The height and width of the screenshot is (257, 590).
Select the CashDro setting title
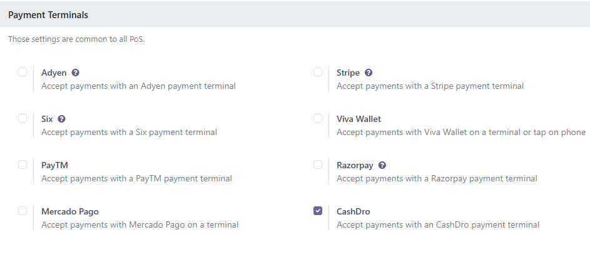pyautogui.click(x=353, y=211)
